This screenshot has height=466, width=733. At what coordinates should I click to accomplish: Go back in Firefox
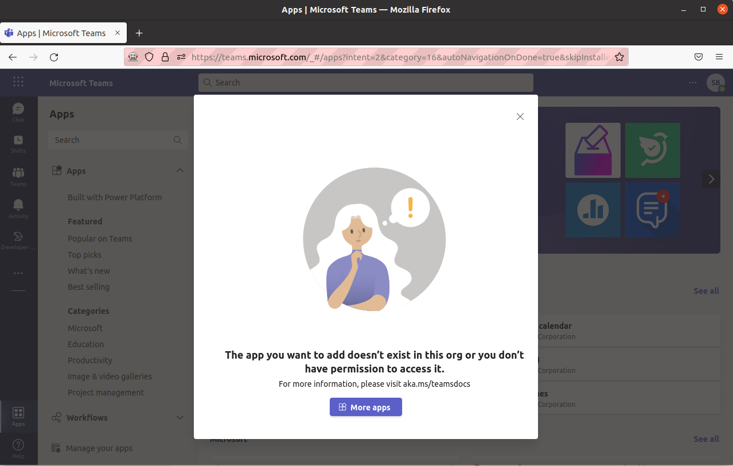(x=13, y=57)
